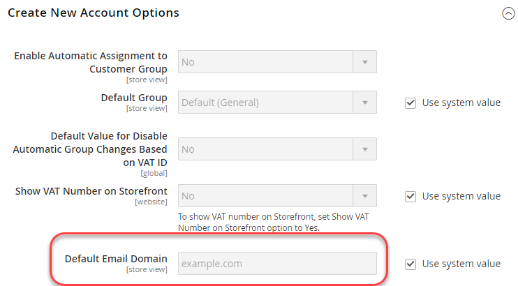518x286 pixels.
Task: Click the VAT number storefront help note
Action: 273,223
